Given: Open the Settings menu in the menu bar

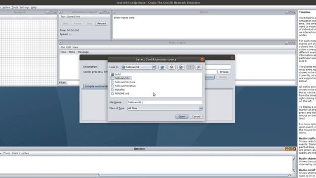Looking at the screenshot, I should point(24,7).
